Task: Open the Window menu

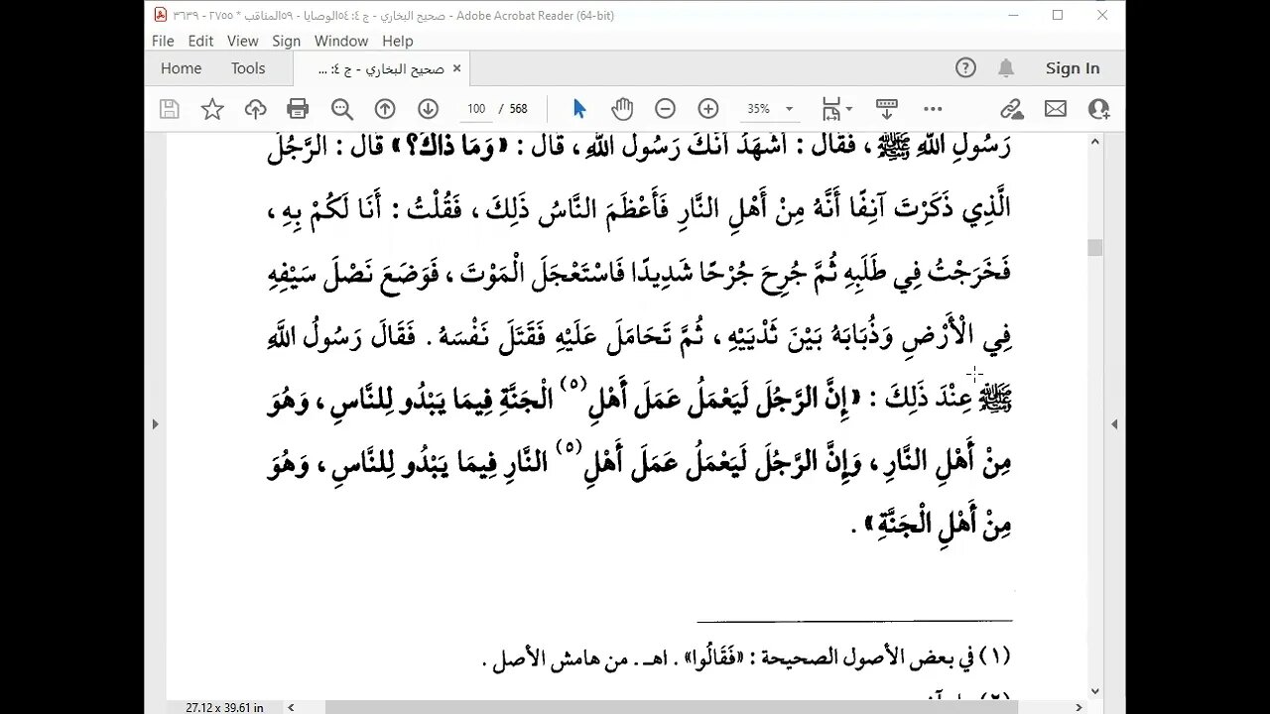Action: [x=341, y=41]
